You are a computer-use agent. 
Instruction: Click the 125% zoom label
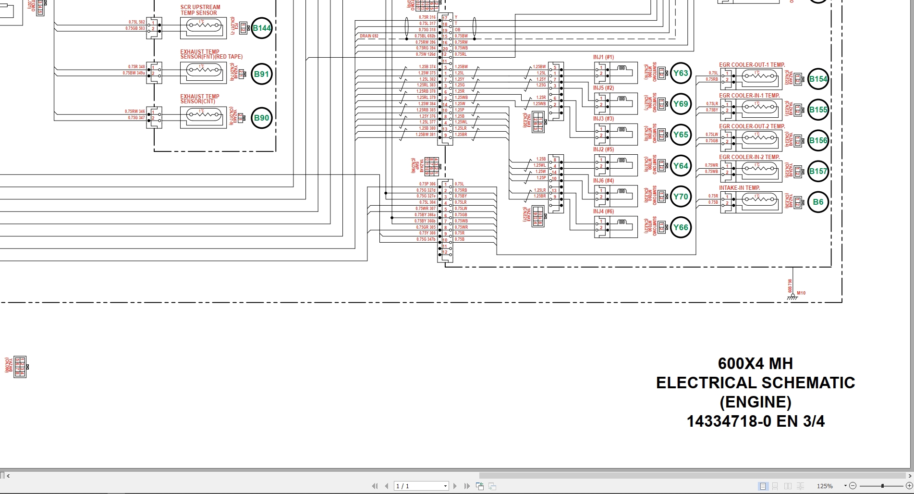click(x=825, y=486)
